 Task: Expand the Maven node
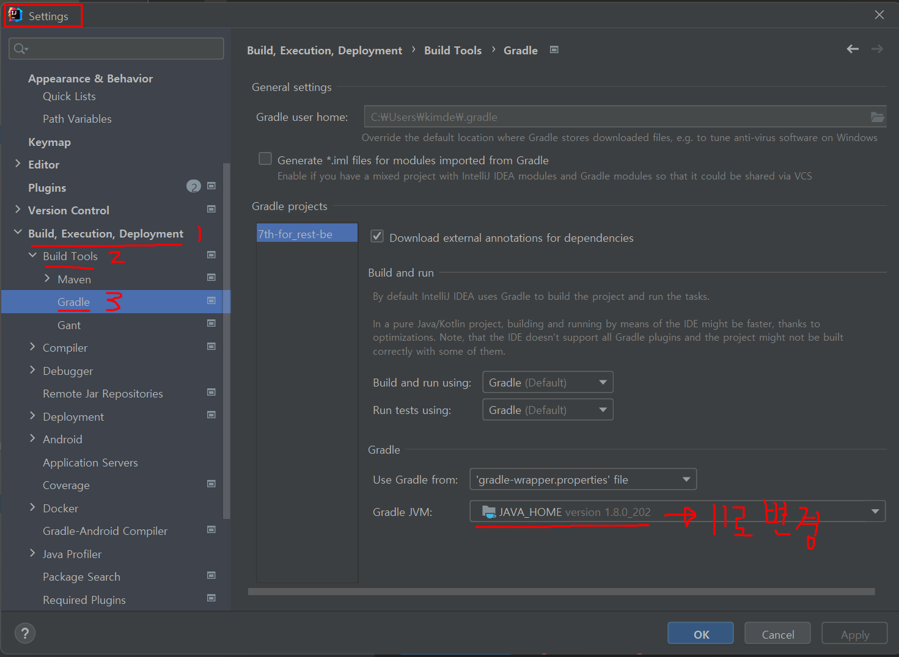point(47,278)
